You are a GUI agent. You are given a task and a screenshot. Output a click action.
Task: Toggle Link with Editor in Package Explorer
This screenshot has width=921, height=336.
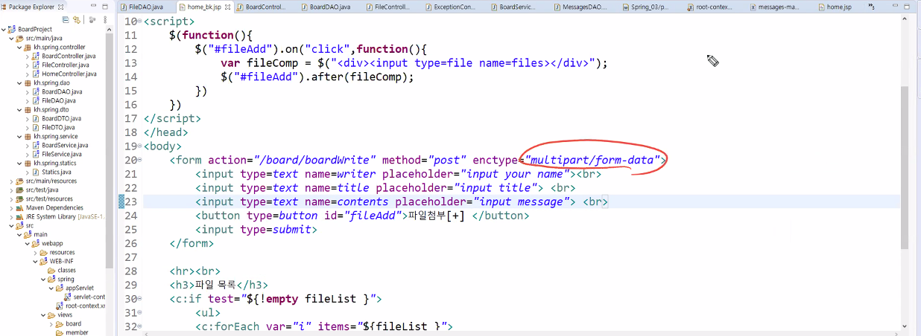pyautogui.click(x=76, y=19)
